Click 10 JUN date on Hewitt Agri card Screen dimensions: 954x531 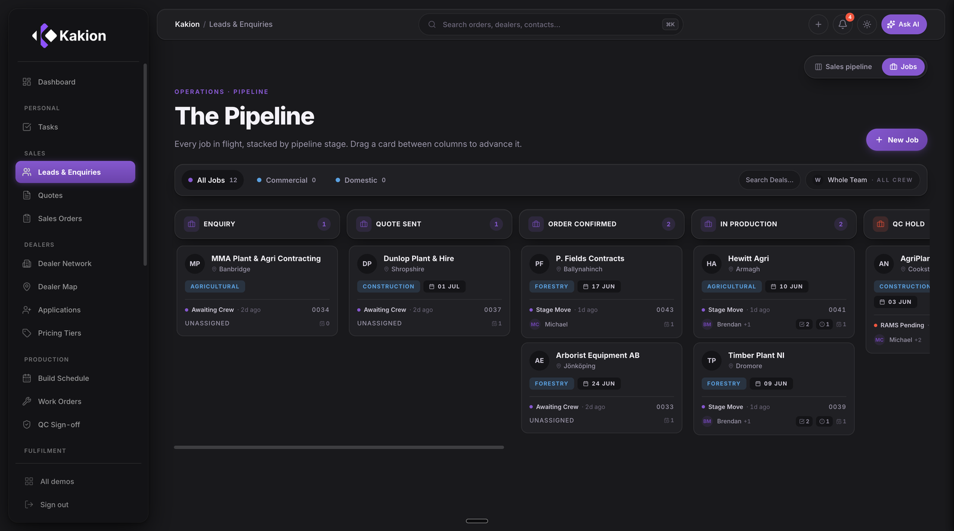tap(786, 287)
